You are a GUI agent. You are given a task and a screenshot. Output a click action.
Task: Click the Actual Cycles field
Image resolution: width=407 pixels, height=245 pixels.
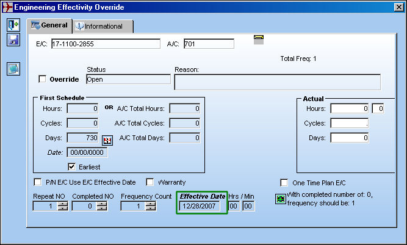click(350, 123)
